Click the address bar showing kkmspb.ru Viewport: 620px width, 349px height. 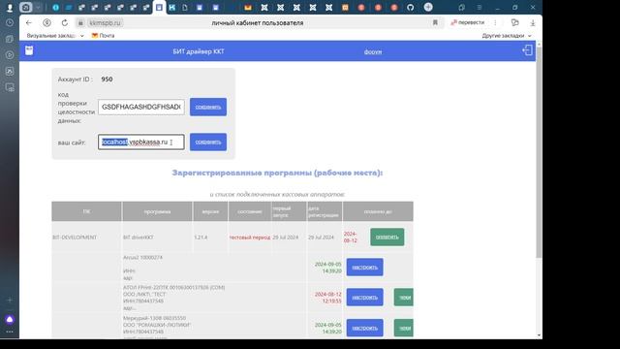(257, 23)
